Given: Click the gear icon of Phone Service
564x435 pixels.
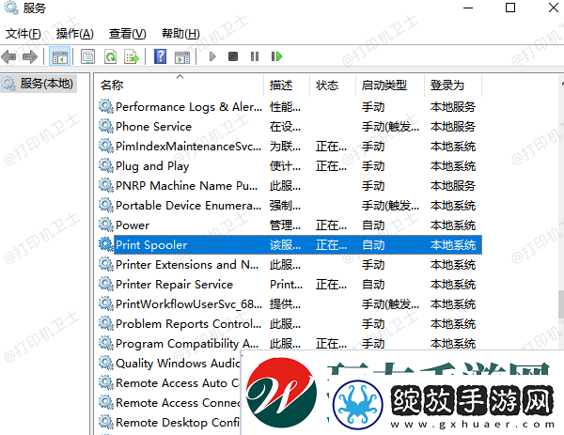Looking at the screenshot, I should click(x=105, y=126).
